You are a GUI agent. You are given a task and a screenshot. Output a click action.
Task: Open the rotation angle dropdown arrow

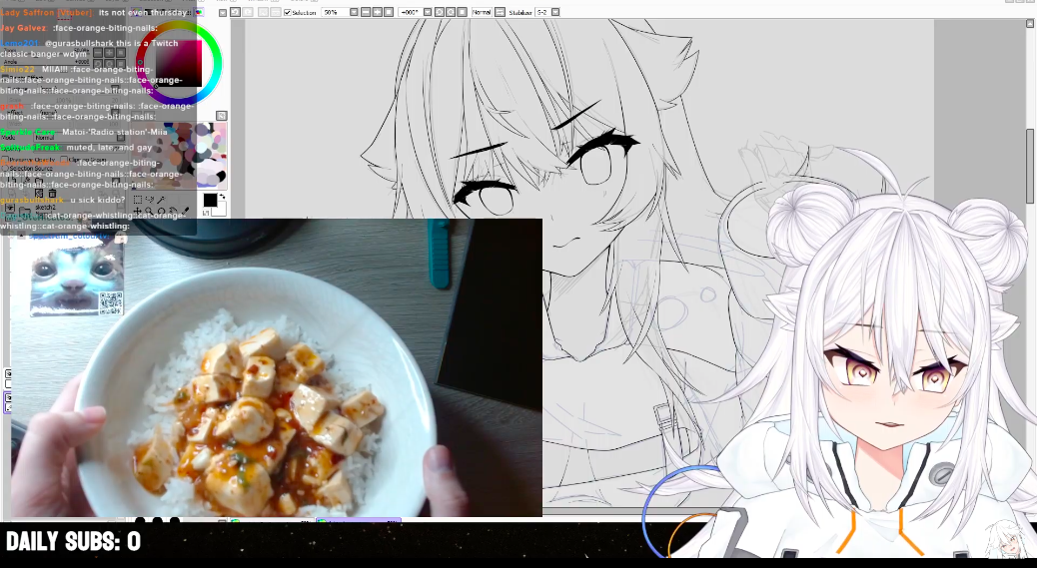pyautogui.click(x=428, y=12)
